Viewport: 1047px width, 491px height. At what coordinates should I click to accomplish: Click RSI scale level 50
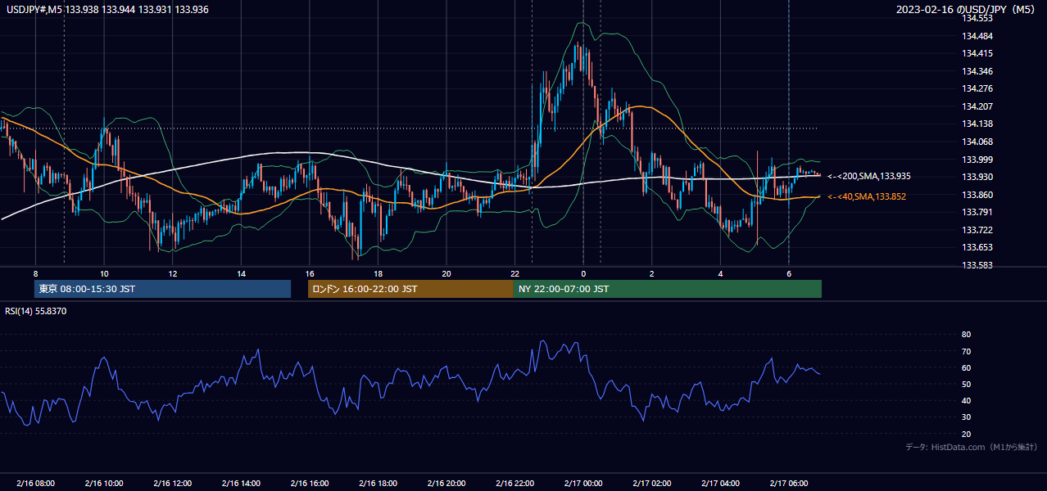tap(966, 384)
